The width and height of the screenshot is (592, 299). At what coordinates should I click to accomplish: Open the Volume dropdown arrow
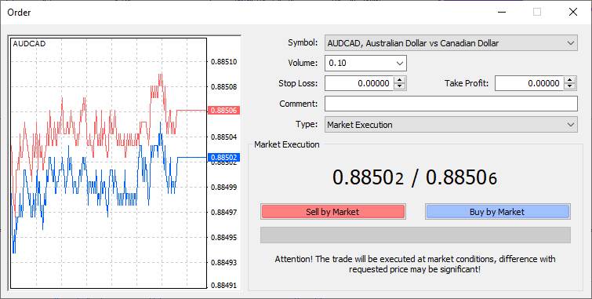pyautogui.click(x=400, y=64)
